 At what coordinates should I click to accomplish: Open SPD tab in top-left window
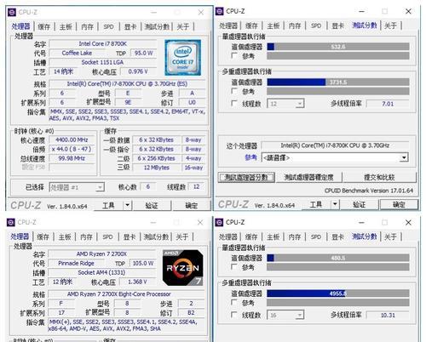108,27
